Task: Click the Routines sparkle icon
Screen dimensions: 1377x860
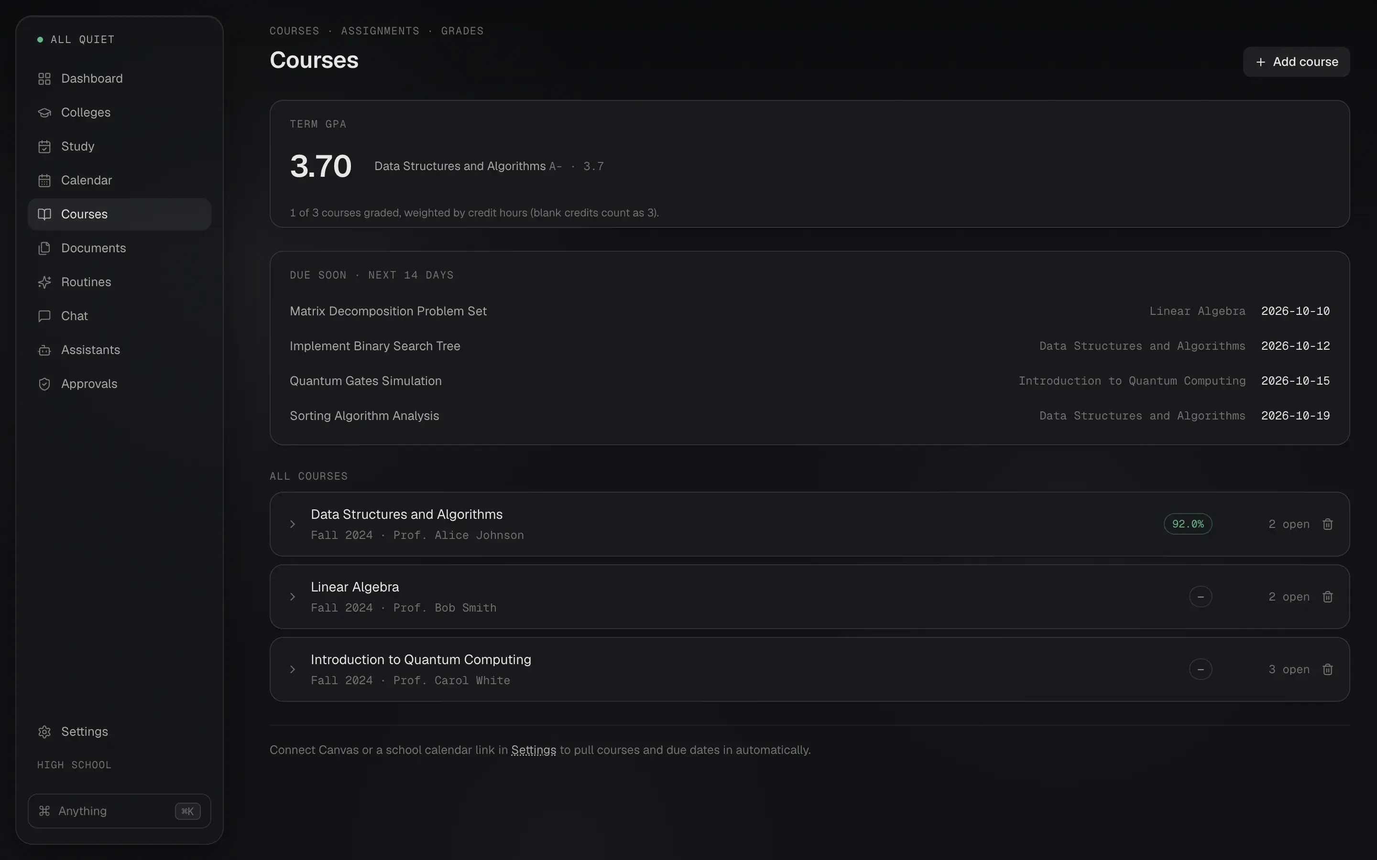Action: point(44,282)
